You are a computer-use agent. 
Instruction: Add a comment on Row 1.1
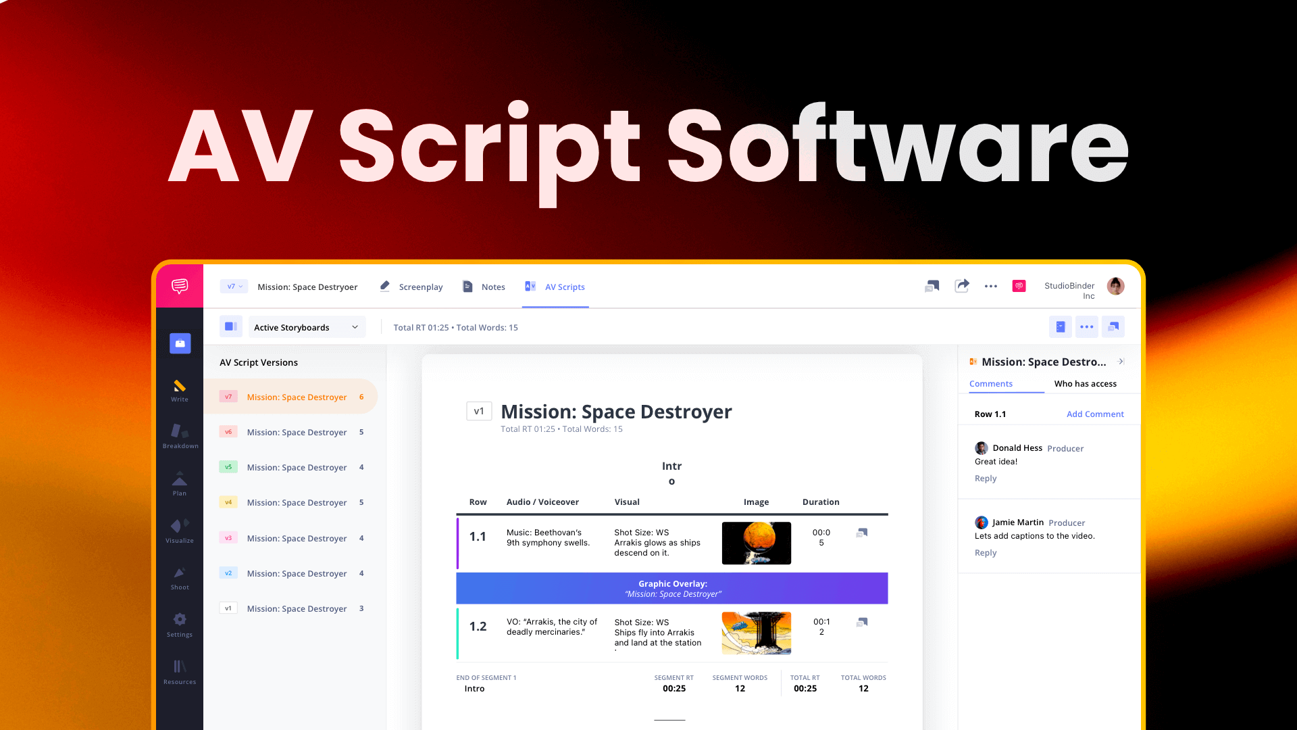tap(1095, 414)
